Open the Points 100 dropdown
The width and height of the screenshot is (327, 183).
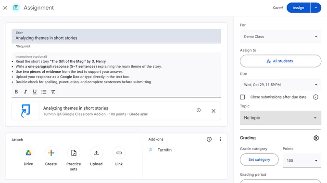point(302,160)
